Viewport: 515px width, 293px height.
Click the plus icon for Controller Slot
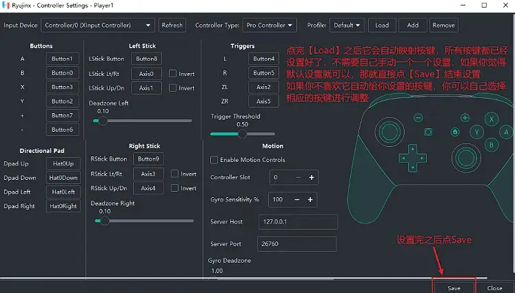tap(312, 178)
